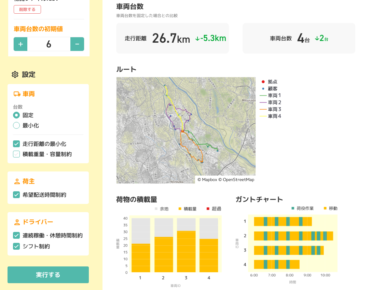Select the 固定 radio button

pyautogui.click(x=16, y=115)
